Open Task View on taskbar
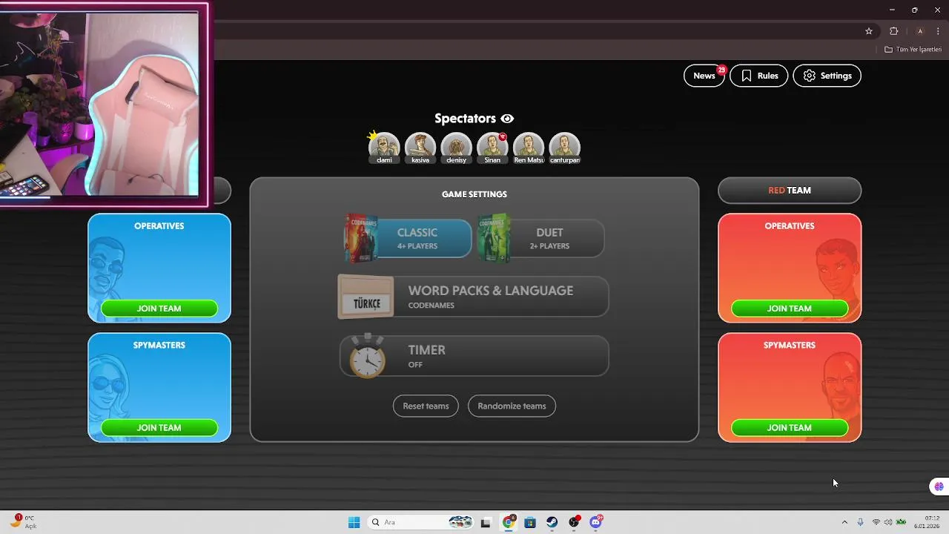This screenshot has width=949, height=534. tap(486, 522)
